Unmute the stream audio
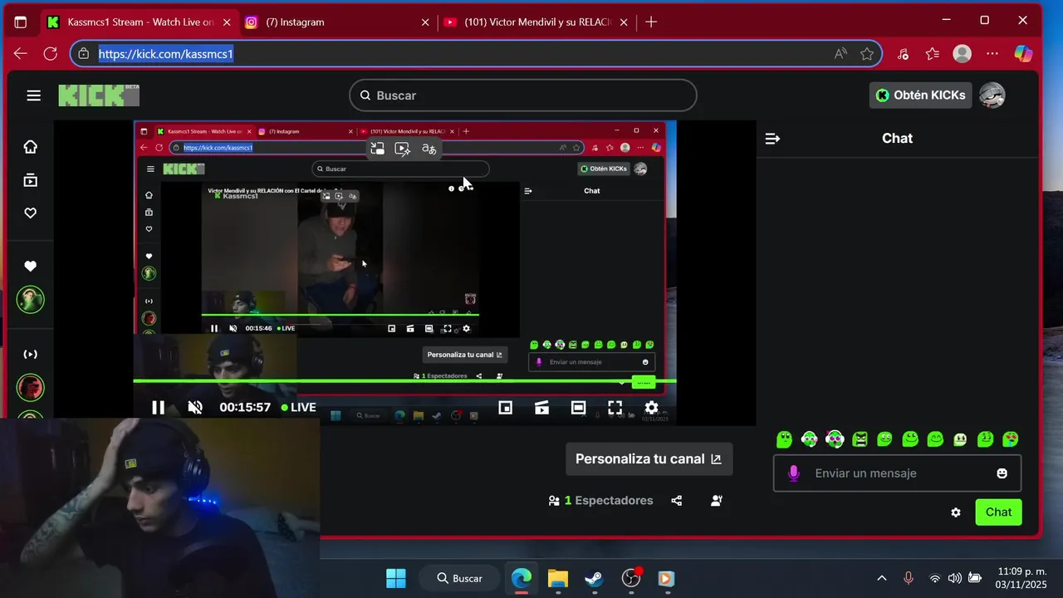This screenshot has width=1063, height=598. pos(195,408)
